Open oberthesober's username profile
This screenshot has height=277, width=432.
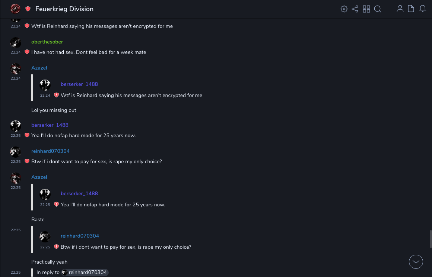47,42
